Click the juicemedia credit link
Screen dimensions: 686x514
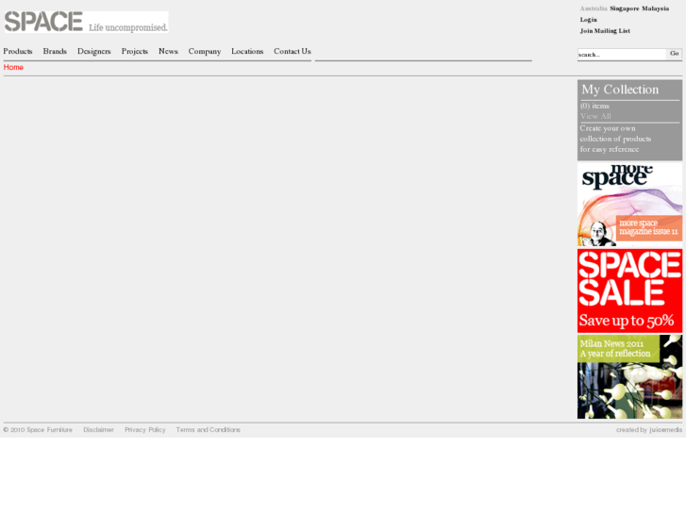(x=665, y=430)
